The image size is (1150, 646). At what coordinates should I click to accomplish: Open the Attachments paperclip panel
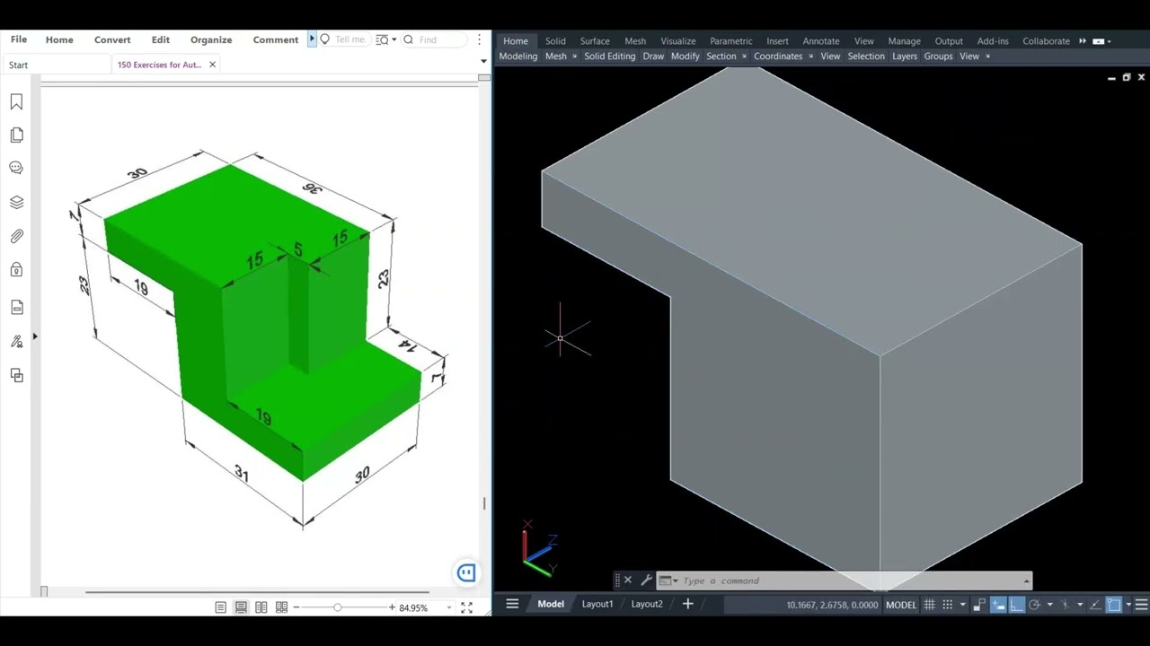[x=16, y=236]
